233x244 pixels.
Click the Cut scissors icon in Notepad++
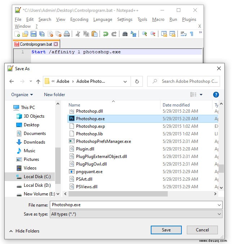78,34
